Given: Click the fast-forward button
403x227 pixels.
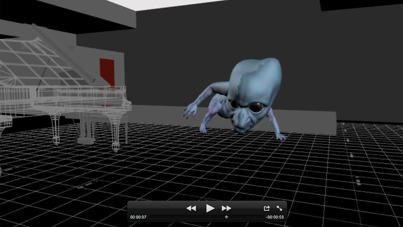Looking at the screenshot, I should 226,209.
